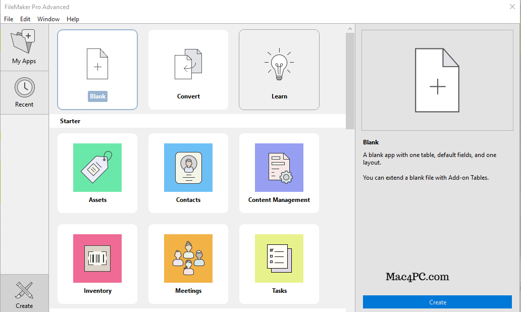
Task: Click the template list scrollbar thumb
Action: coord(350,81)
